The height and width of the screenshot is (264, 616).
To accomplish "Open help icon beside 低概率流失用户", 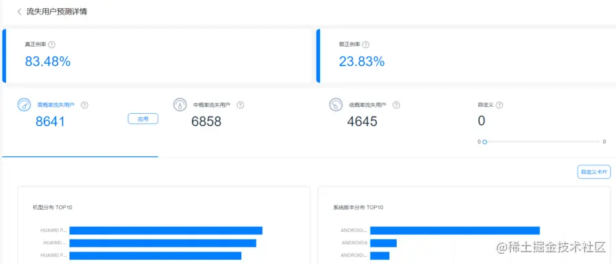I will 397,105.
